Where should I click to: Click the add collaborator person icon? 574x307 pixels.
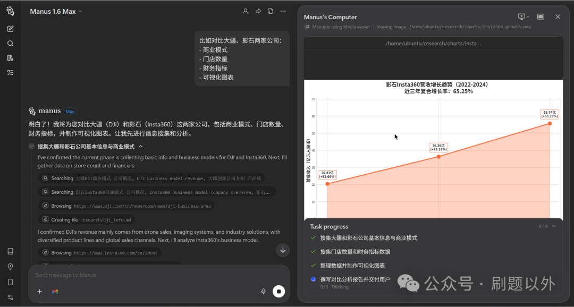coord(246,11)
